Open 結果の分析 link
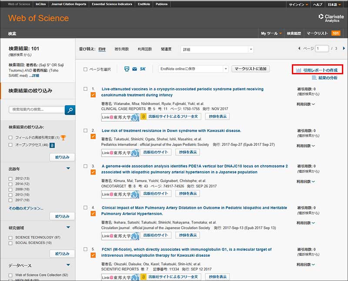Screen dimensions: 348x281 [x=328, y=78]
